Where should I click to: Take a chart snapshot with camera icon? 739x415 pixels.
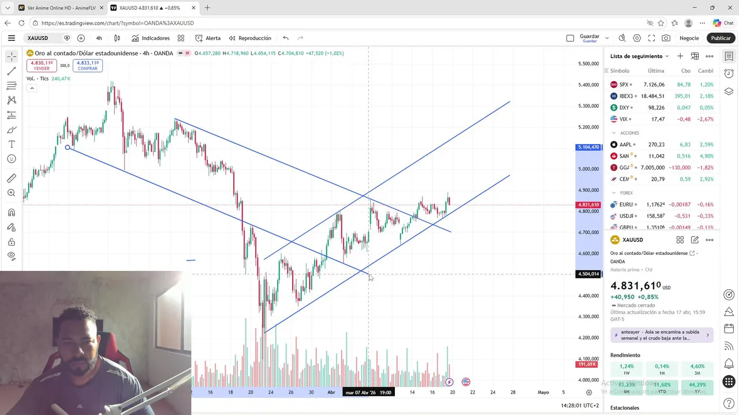click(x=666, y=38)
